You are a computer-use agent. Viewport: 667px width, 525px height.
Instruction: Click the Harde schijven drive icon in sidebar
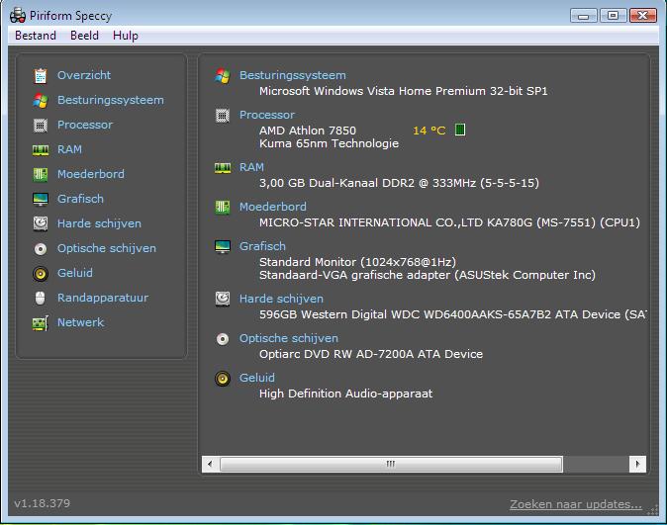click(41, 223)
